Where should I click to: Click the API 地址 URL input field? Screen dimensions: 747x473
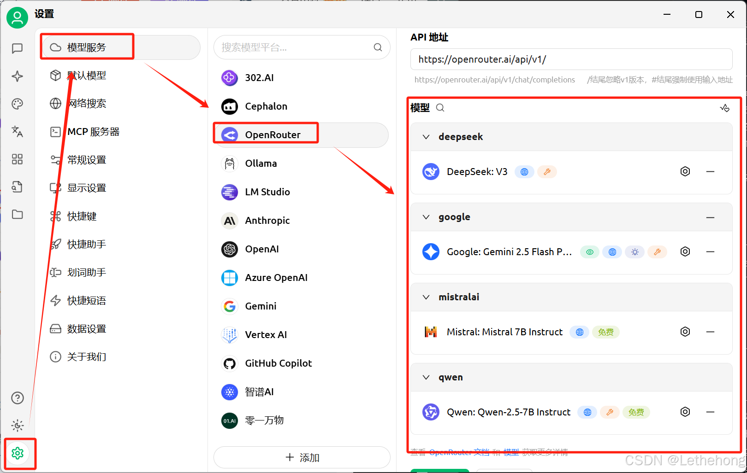coord(571,59)
